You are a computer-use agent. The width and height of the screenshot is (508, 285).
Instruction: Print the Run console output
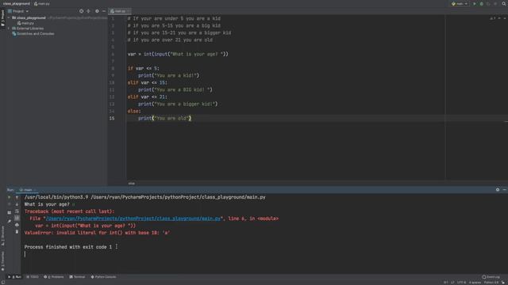pyautogui.click(x=17, y=225)
